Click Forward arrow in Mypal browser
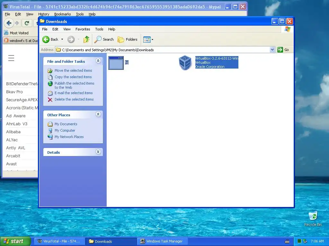The width and height of the screenshot is (329, 246). [x=17, y=23]
